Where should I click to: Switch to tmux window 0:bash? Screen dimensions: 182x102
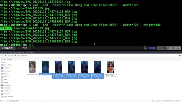click(8, 48)
